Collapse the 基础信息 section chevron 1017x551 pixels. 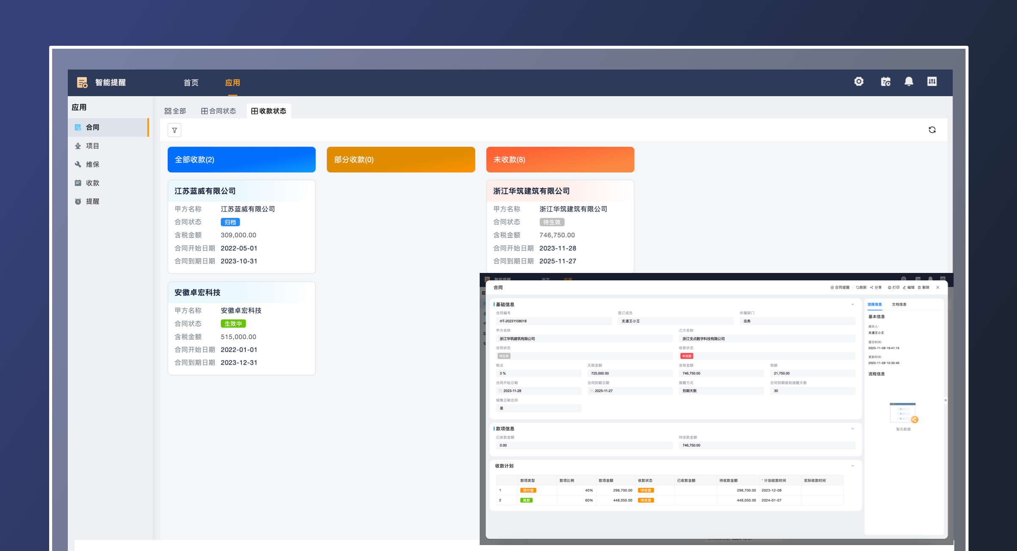[853, 304]
